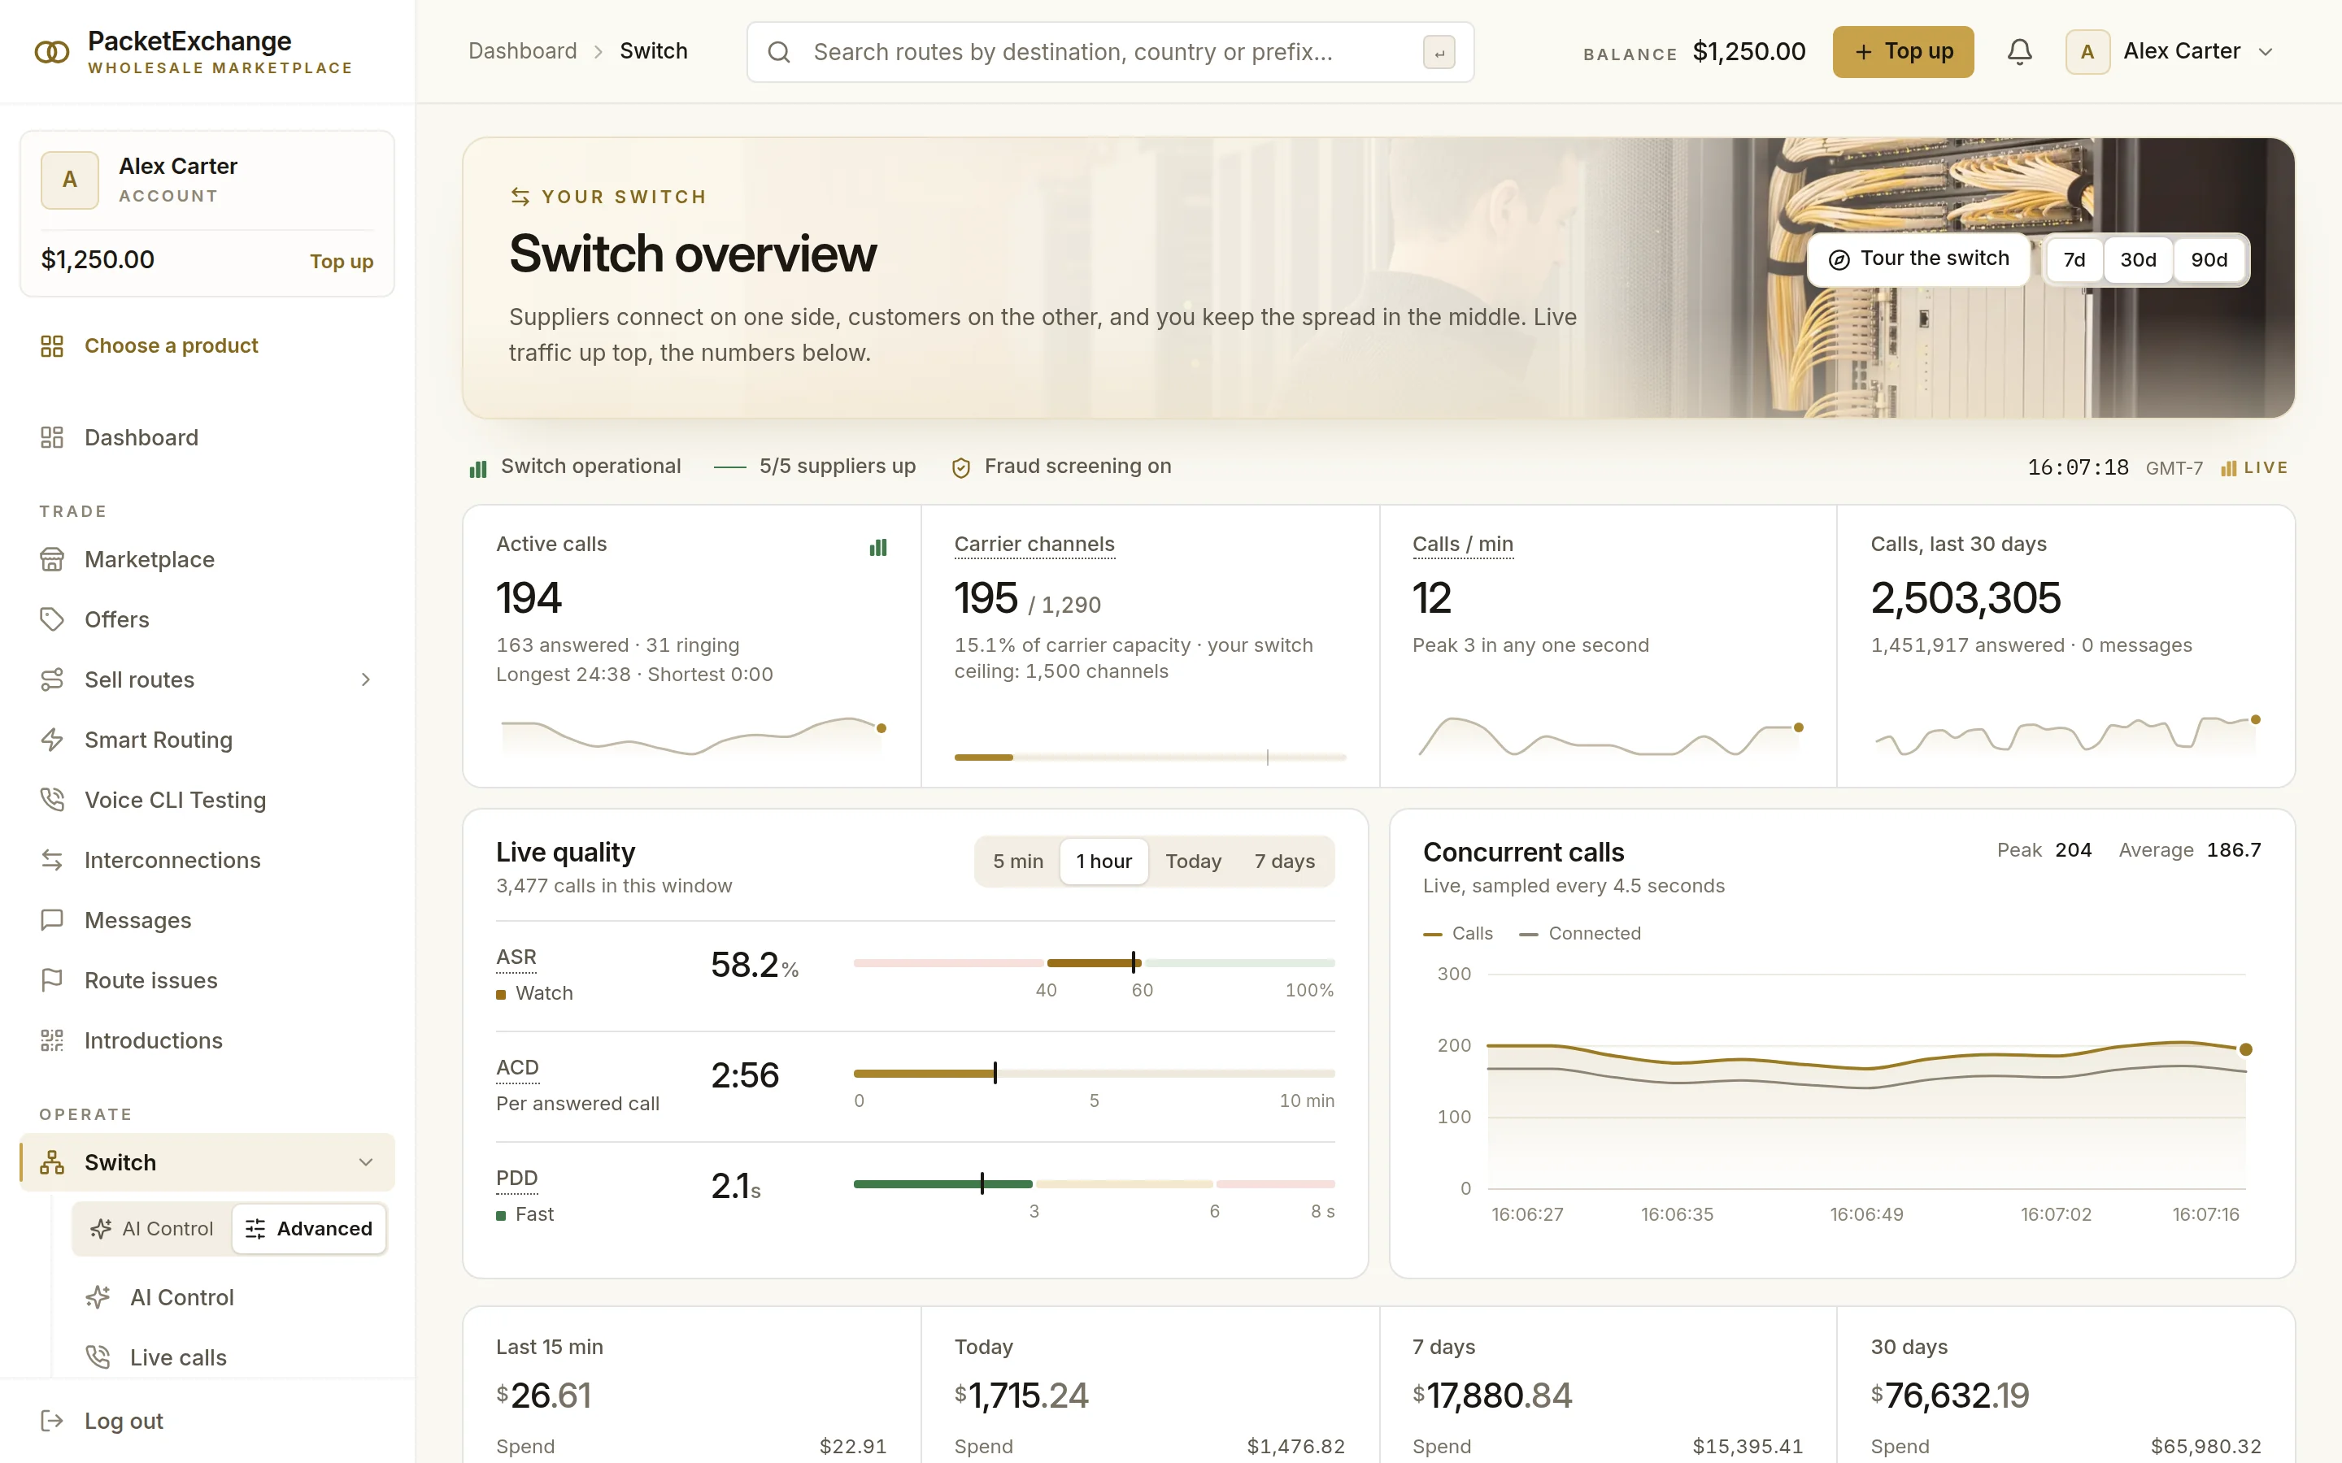Focus the route search field

(x=1110, y=52)
